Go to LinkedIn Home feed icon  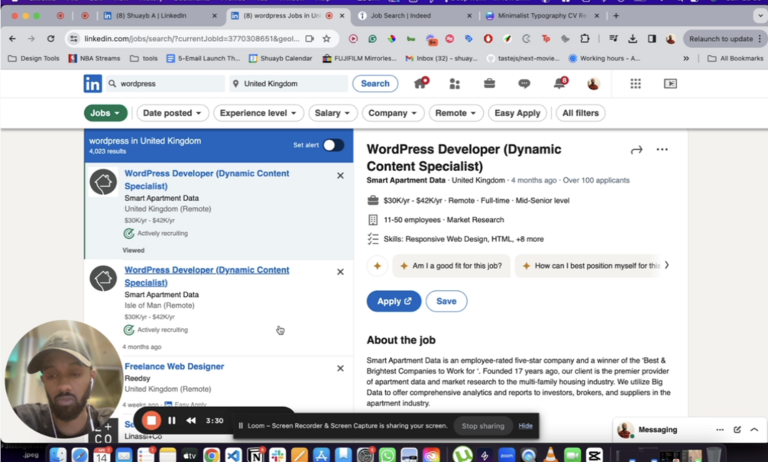[421, 83]
